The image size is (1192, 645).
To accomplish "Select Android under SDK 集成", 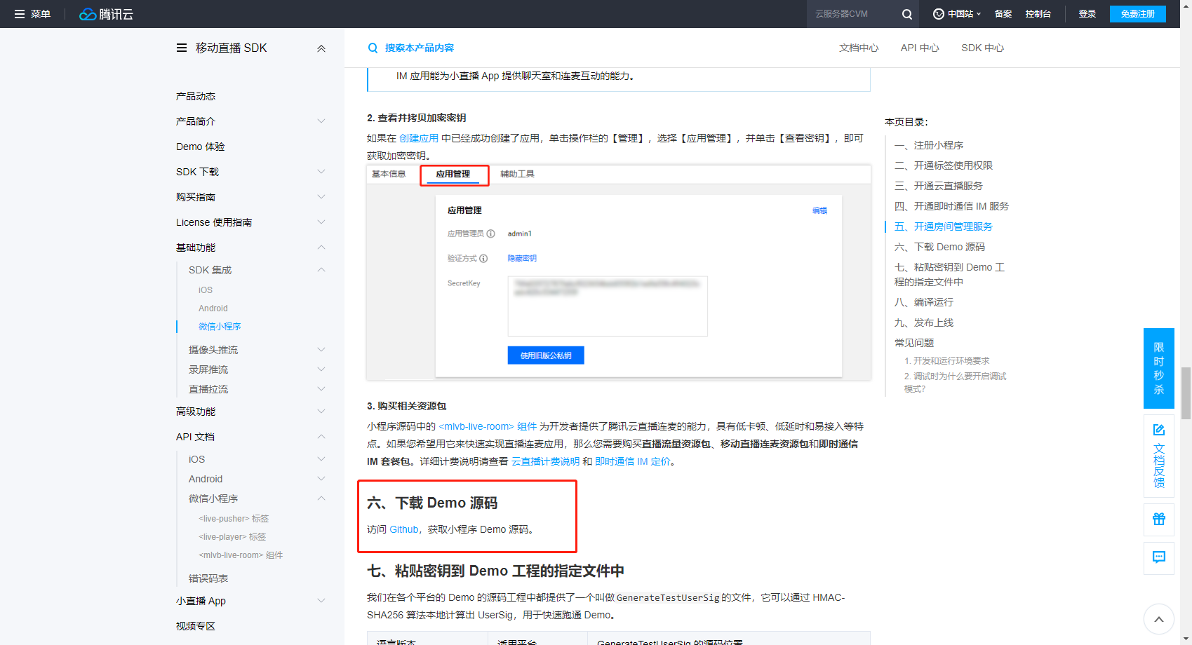I will [x=213, y=308].
